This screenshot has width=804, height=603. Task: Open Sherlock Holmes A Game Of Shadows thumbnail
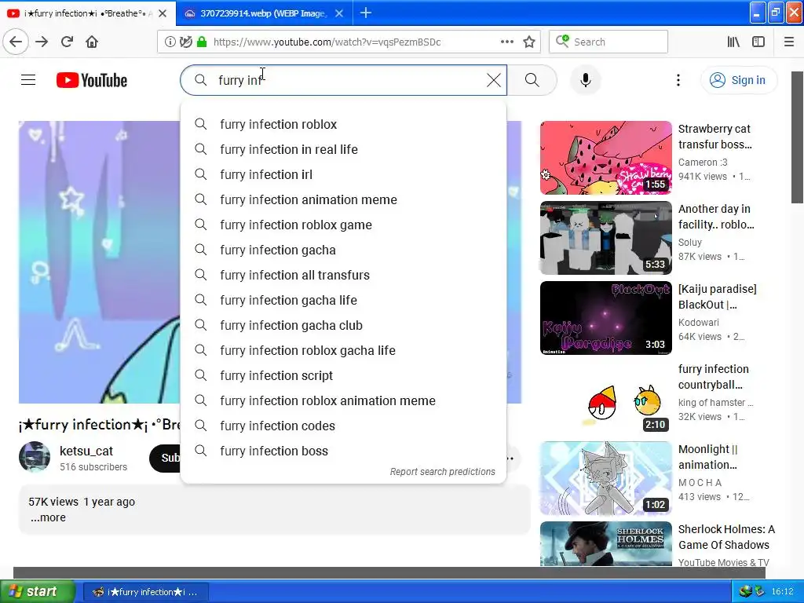click(x=605, y=543)
